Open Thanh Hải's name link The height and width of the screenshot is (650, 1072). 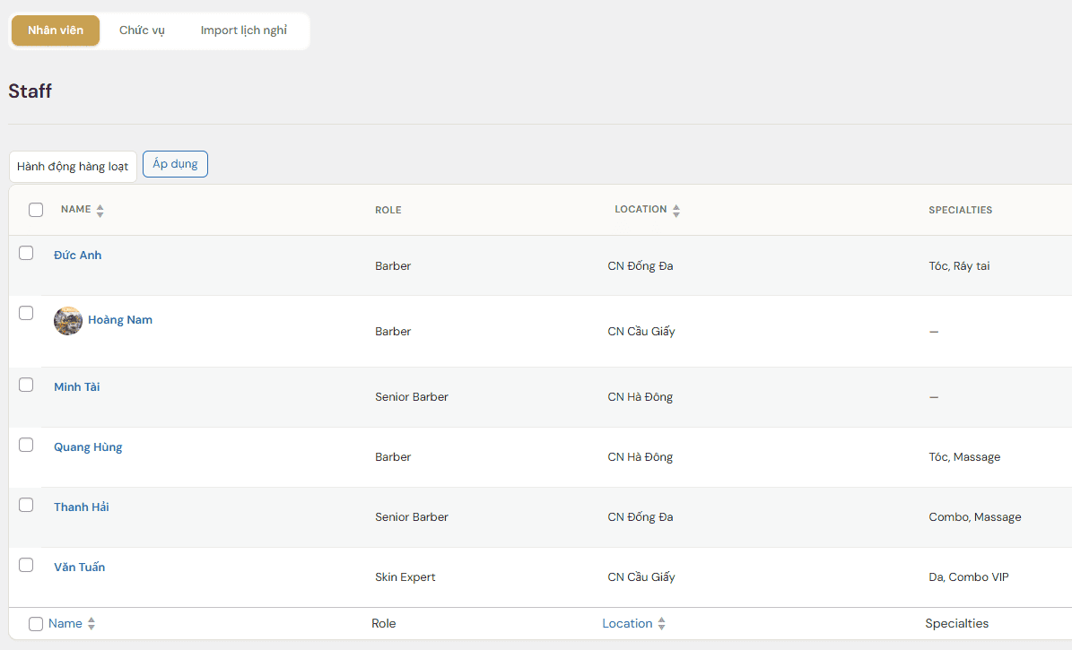82,507
